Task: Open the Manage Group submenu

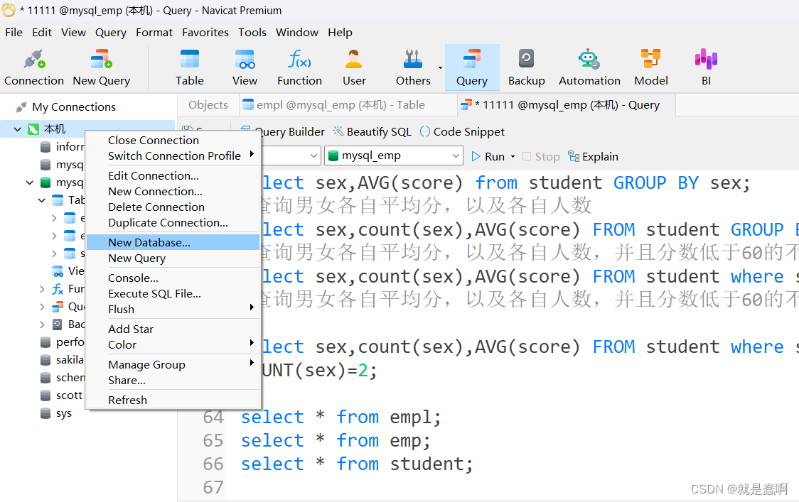Action: pos(173,364)
